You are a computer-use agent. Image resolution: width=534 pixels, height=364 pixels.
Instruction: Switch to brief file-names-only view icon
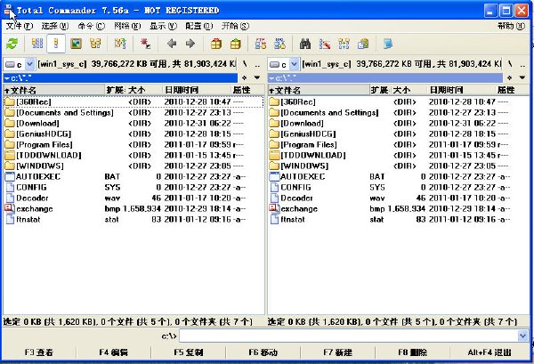[x=37, y=44]
